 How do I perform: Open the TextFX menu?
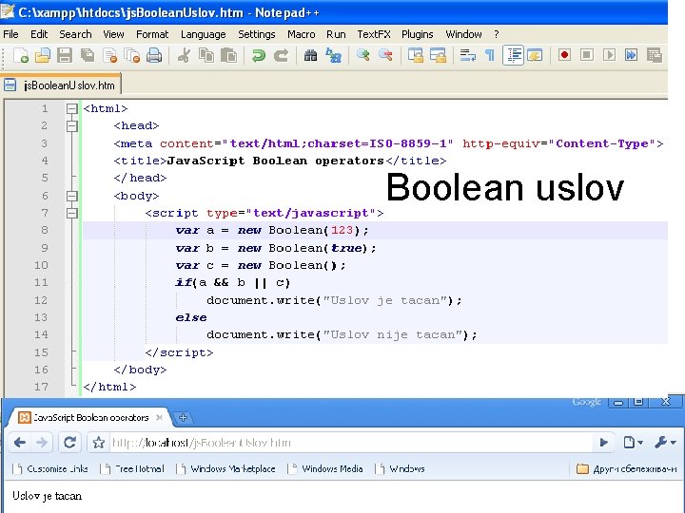[374, 34]
